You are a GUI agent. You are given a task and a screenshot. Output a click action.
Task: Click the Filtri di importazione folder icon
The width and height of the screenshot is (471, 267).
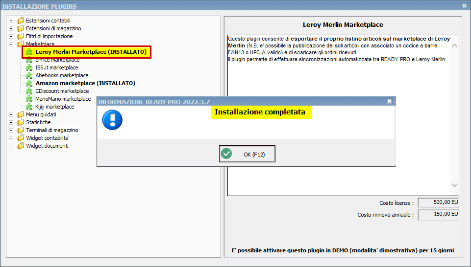[20, 36]
